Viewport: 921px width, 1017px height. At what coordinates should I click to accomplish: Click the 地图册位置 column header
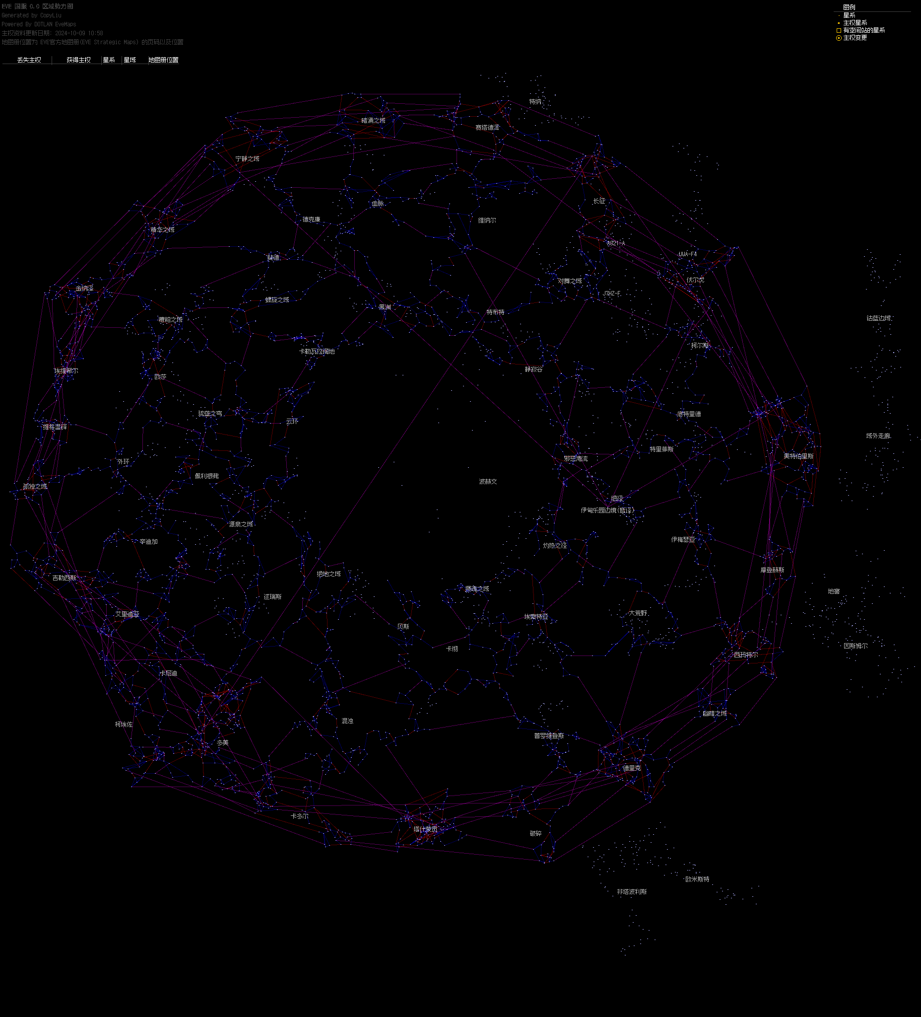tap(163, 60)
